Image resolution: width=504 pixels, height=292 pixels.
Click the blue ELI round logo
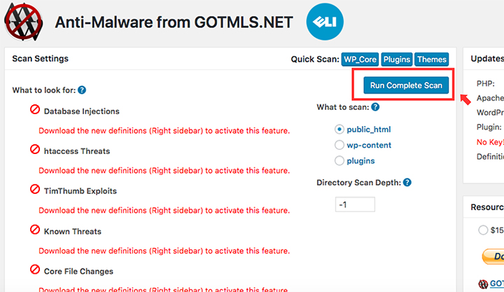tap(325, 22)
